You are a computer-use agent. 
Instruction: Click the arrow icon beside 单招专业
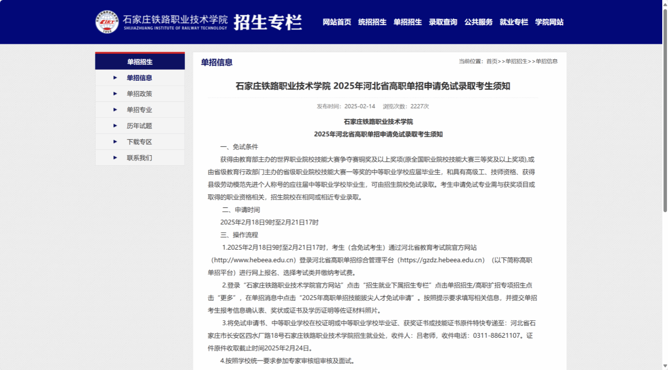pos(115,110)
